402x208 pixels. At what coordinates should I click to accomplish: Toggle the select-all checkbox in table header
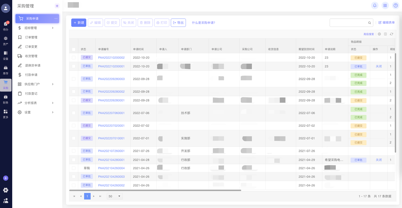pos(74,49)
